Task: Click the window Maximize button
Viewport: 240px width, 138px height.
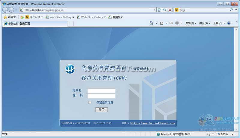Action: 227,4
